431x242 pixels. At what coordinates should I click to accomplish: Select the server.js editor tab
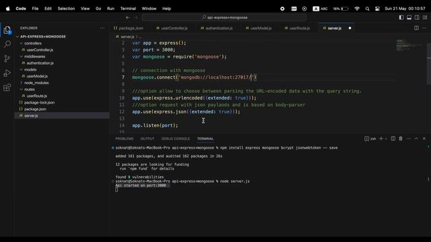[335, 28]
